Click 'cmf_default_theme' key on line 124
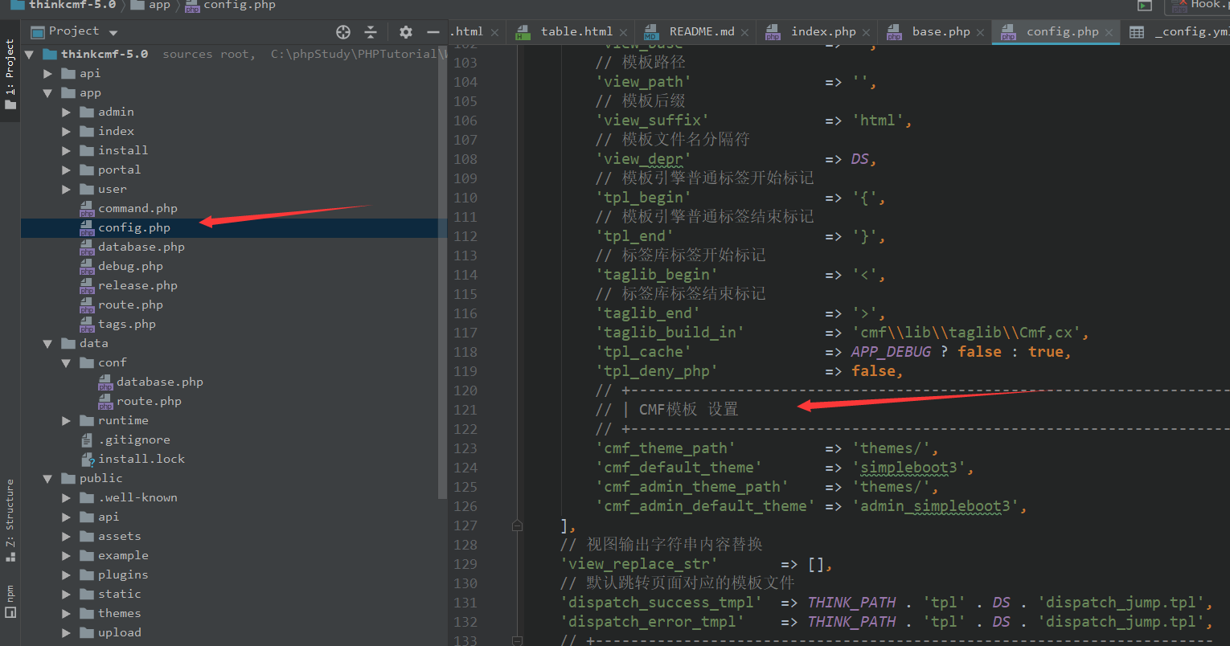Viewport: 1230px width, 646px height. tap(679, 468)
